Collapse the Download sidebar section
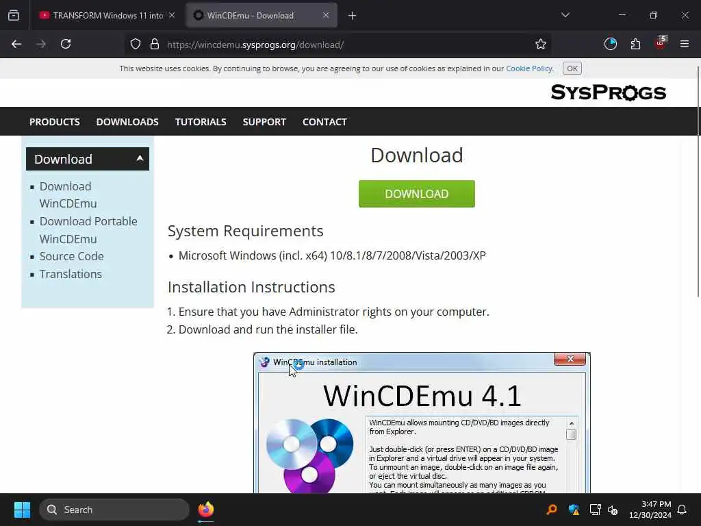 88,159
